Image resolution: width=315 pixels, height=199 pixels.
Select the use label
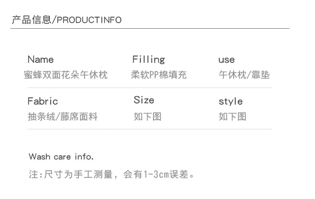point(226,60)
